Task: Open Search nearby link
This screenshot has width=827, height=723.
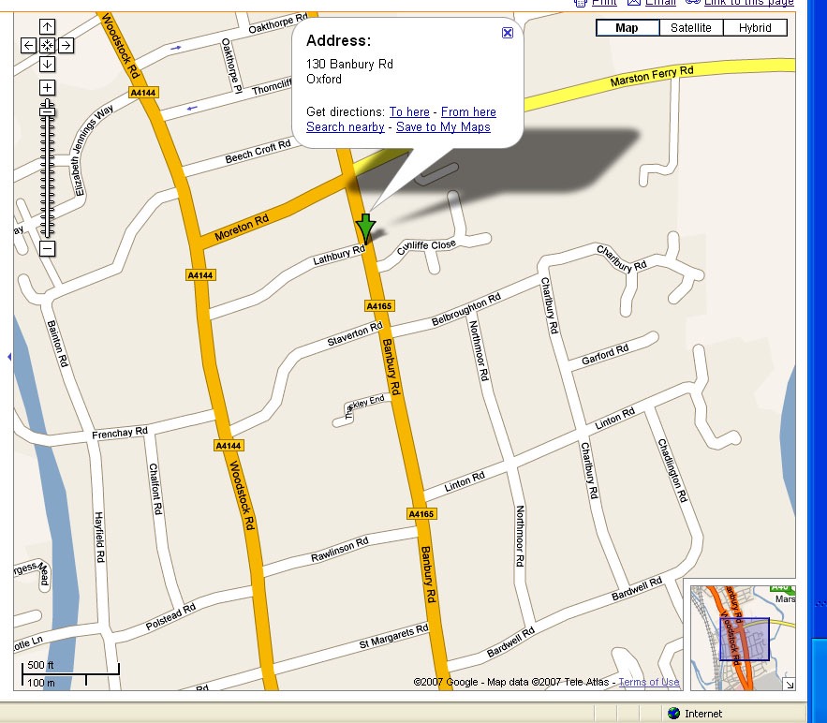Action: pyautogui.click(x=345, y=127)
